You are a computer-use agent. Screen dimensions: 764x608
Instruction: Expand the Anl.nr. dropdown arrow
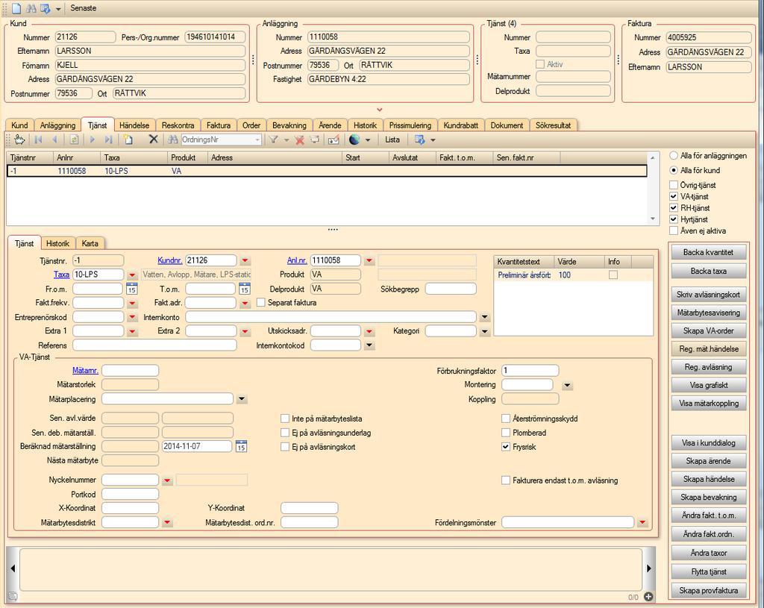coord(369,260)
